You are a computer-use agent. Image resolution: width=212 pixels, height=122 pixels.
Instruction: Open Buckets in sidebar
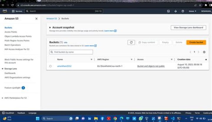click(x=8, y=28)
